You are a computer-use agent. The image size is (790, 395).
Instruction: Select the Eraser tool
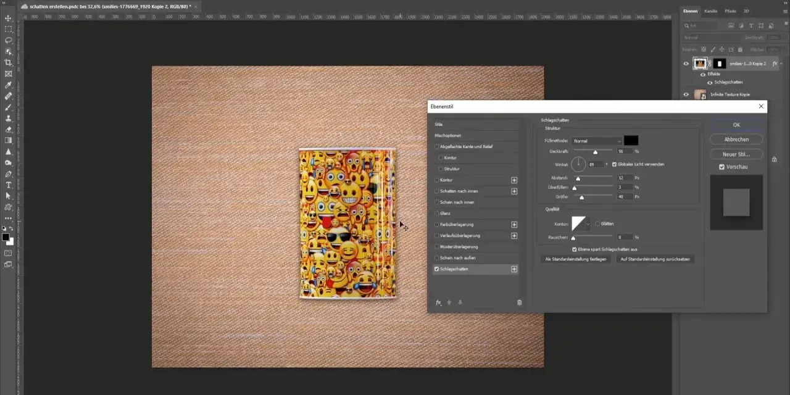[9, 129]
